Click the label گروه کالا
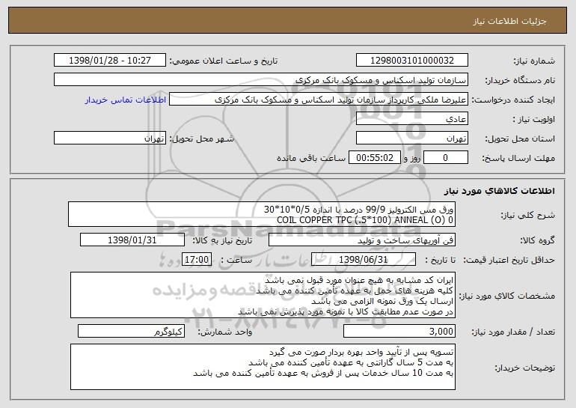Screen dimensions: 576x408 tap(537, 240)
